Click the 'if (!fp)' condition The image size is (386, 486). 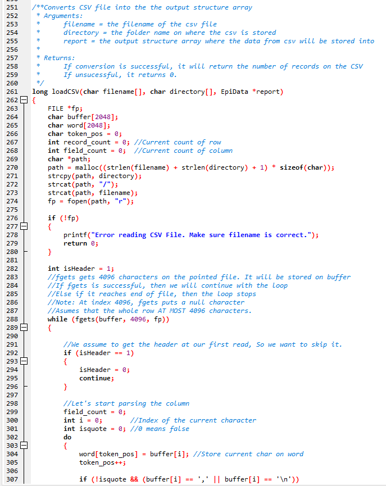pyautogui.click(x=63, y=218)
